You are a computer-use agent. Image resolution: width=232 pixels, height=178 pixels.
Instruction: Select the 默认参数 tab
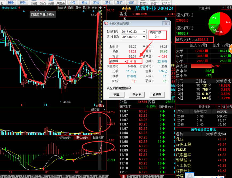click(82, 138)
